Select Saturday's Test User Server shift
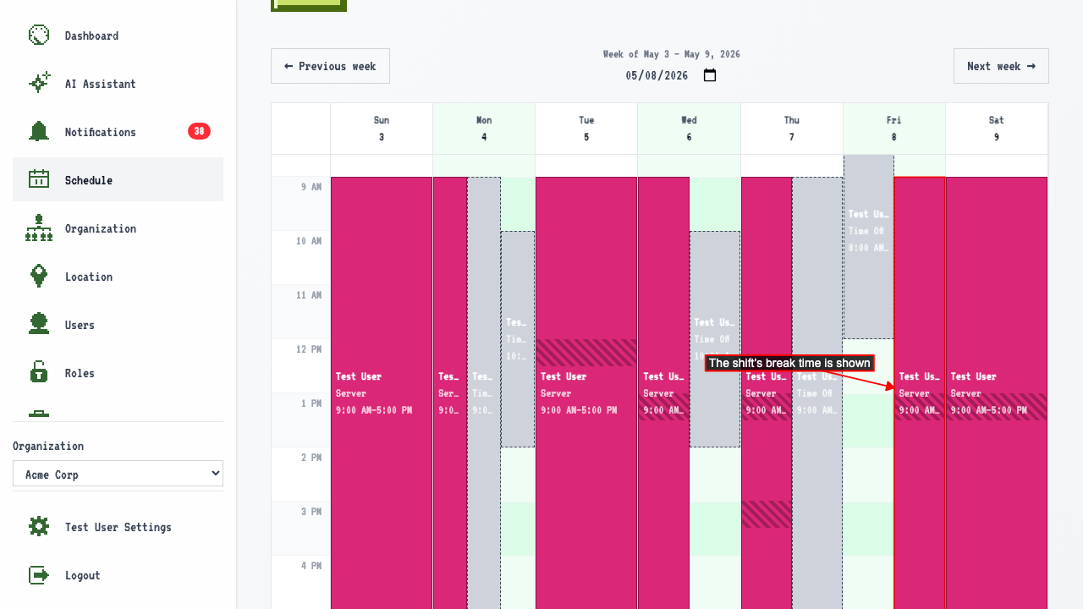 (x=997, y=393)
